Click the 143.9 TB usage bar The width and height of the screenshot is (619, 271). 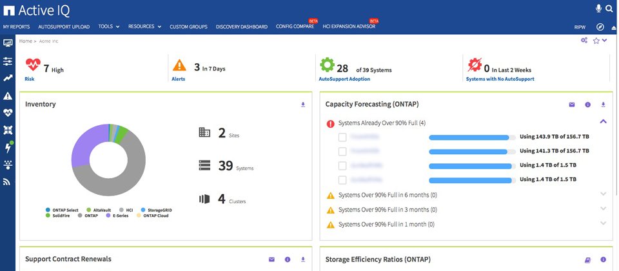pyautogui.click(x=472, y=137)
